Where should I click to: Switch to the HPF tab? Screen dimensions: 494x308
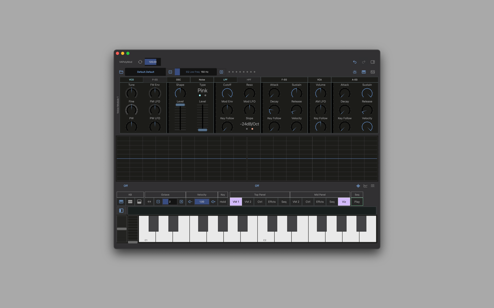click(249, 79)
